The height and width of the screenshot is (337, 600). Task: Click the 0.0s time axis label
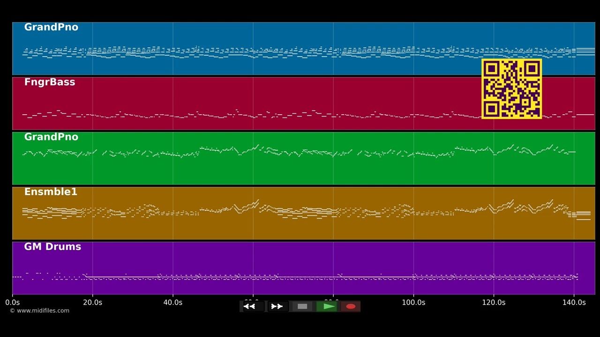[13, 302]
